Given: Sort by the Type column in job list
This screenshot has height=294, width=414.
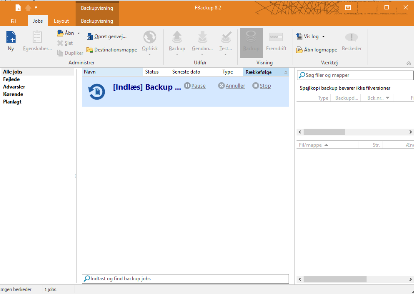Looking at the screenshot, I should pyautogui.click(x=231, y=72).
